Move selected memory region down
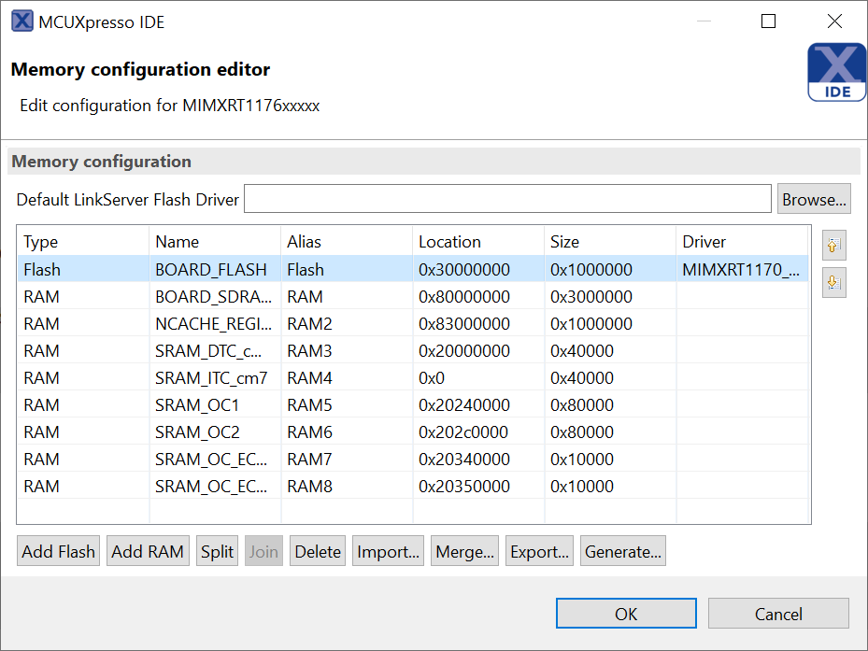This screenshot has width=868, height=651. pos(832,282)
